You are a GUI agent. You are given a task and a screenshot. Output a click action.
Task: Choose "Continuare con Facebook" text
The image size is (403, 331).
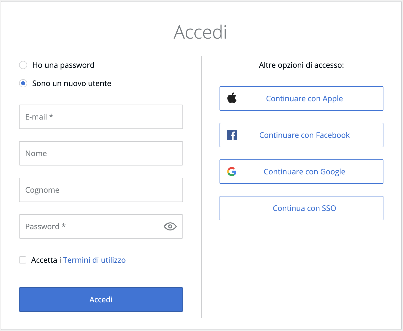click(x=304, y=135)
